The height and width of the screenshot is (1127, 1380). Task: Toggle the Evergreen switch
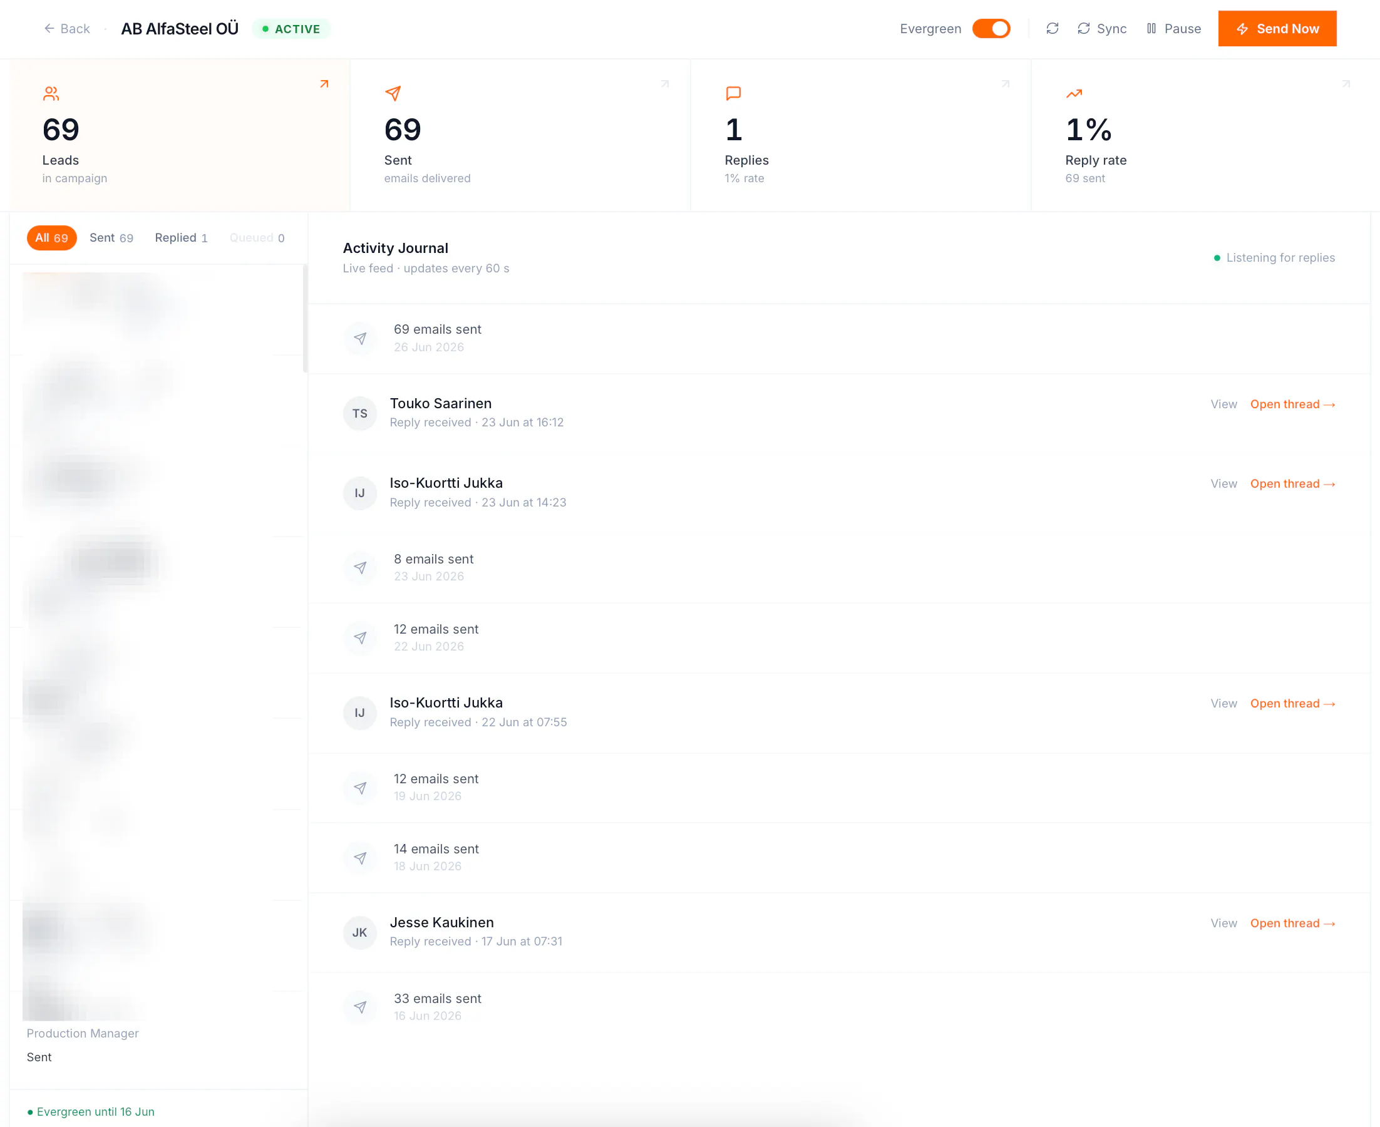coord(991,29)
